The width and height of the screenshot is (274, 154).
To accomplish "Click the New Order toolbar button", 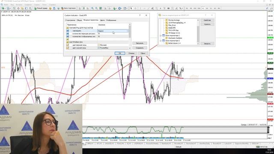I will pyautogui.click(x=41, y=8).
